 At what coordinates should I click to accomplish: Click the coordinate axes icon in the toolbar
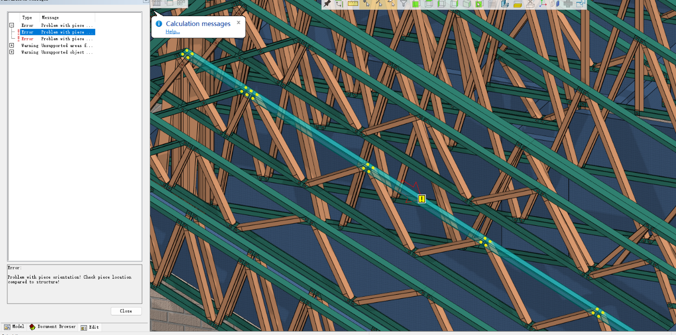pyautogui.click(x=543, y=4)
